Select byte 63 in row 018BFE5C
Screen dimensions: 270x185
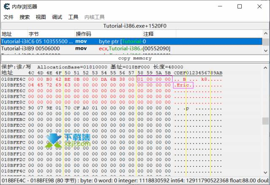point(67,85)
